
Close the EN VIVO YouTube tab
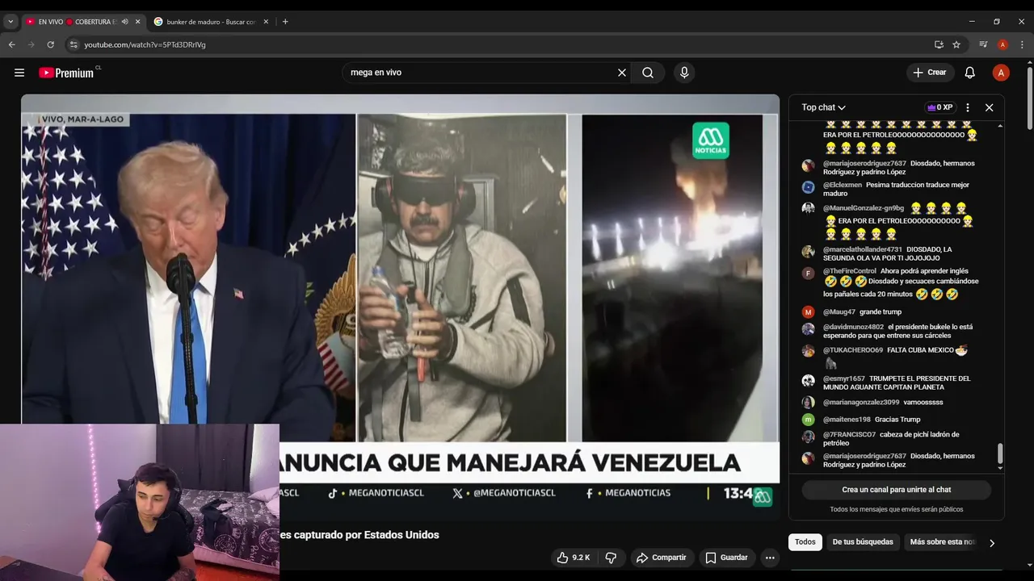click(138, 22)
